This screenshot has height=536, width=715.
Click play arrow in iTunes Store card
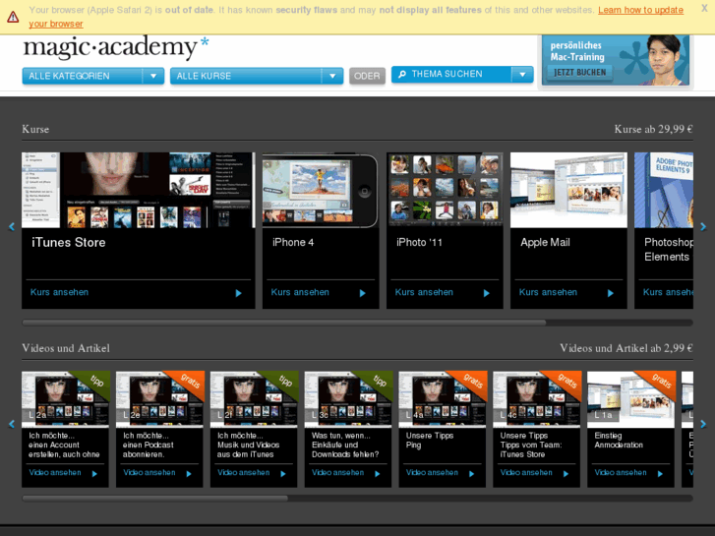pyautogui.click(x=238, y=293)
